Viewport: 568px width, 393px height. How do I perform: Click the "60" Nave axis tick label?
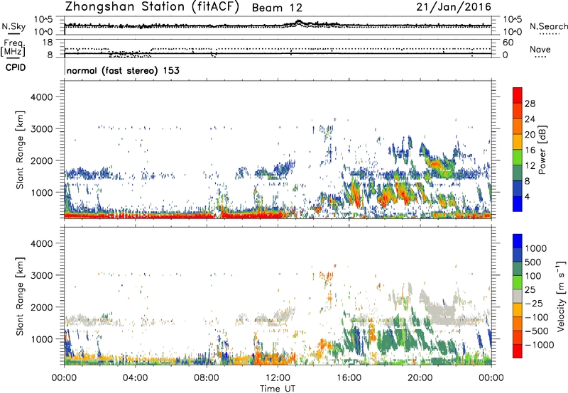508,43
